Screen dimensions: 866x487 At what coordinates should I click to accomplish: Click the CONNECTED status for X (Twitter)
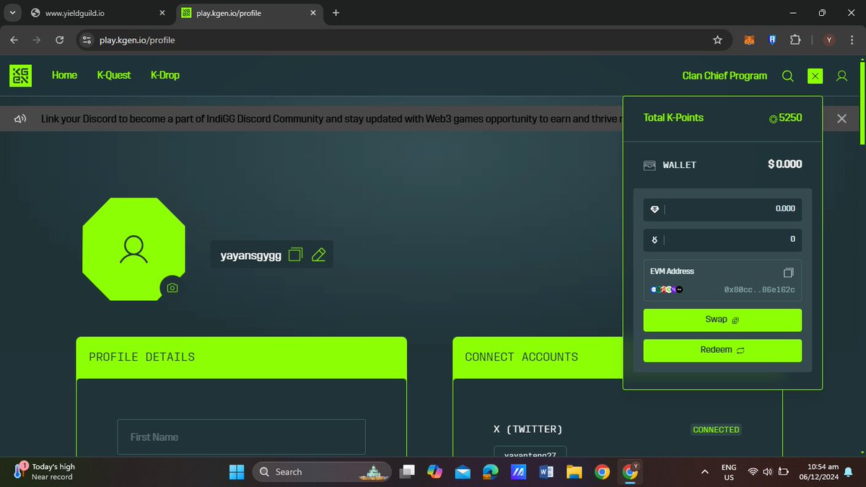click(x=716, y=429)
